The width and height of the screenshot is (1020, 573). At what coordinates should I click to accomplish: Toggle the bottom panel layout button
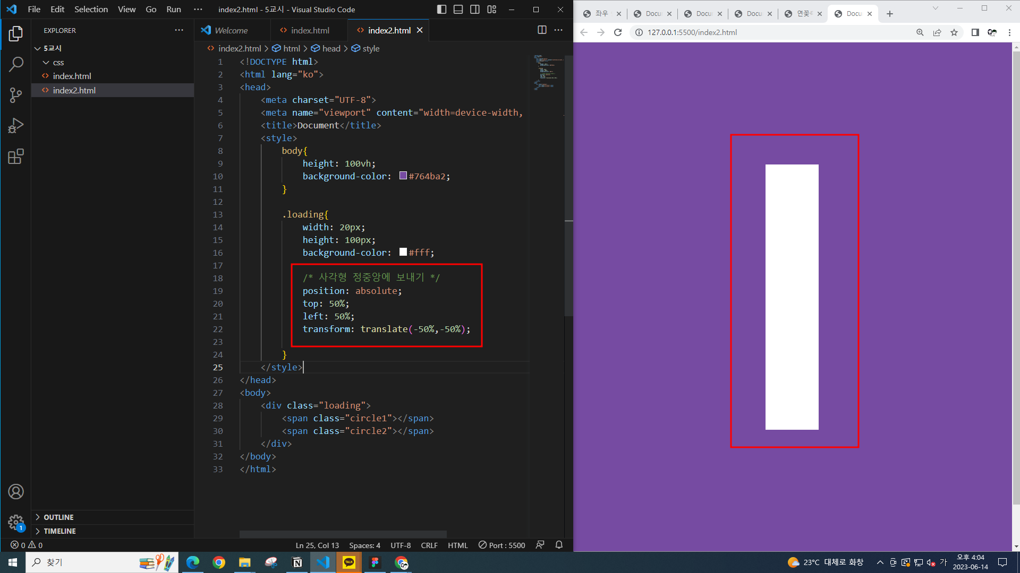click(458, 10)
